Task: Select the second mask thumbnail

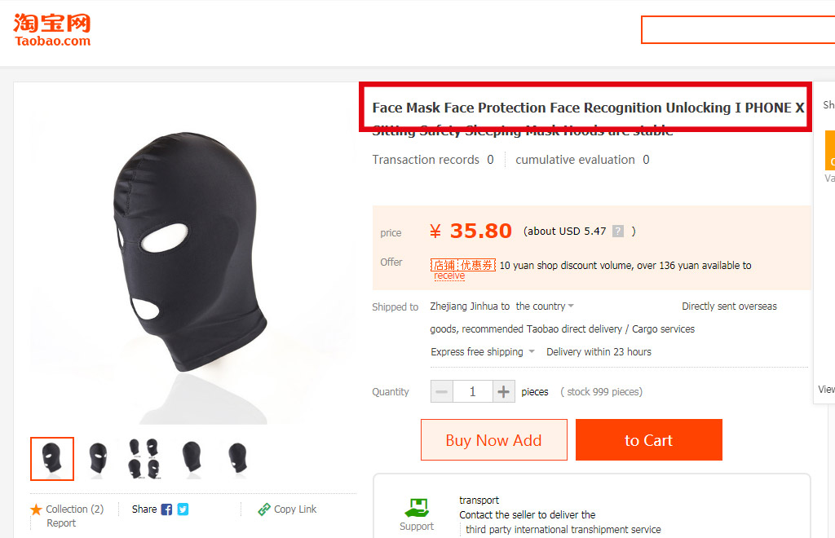Action: click(x=98, y=459)
